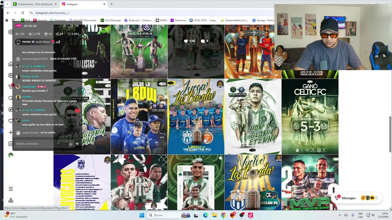Viewport: 392px width, 220px height.
Task: Open LEVEL DEVIL bookmark
Action: tap(203, 20)
